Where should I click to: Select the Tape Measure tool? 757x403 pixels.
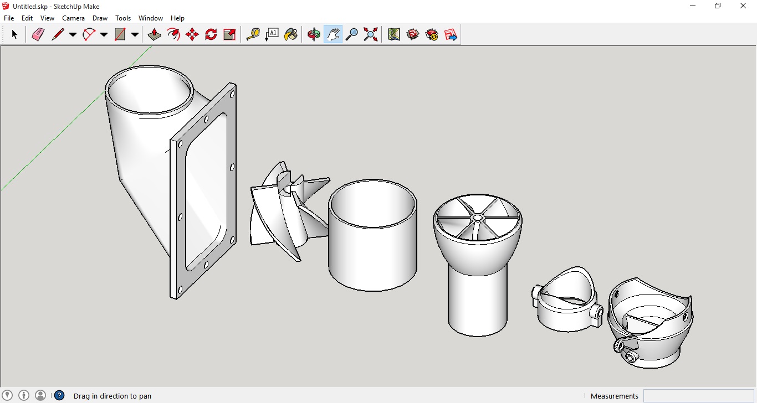click(253, 34)
